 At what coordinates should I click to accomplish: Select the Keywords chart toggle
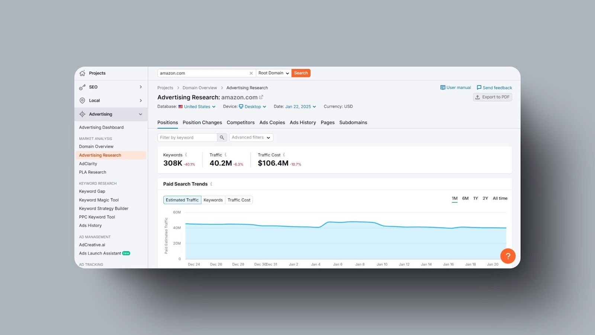click(x=213, y=200)
